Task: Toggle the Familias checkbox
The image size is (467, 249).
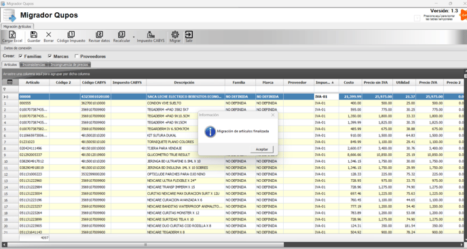Action: [x=20, y=56]
